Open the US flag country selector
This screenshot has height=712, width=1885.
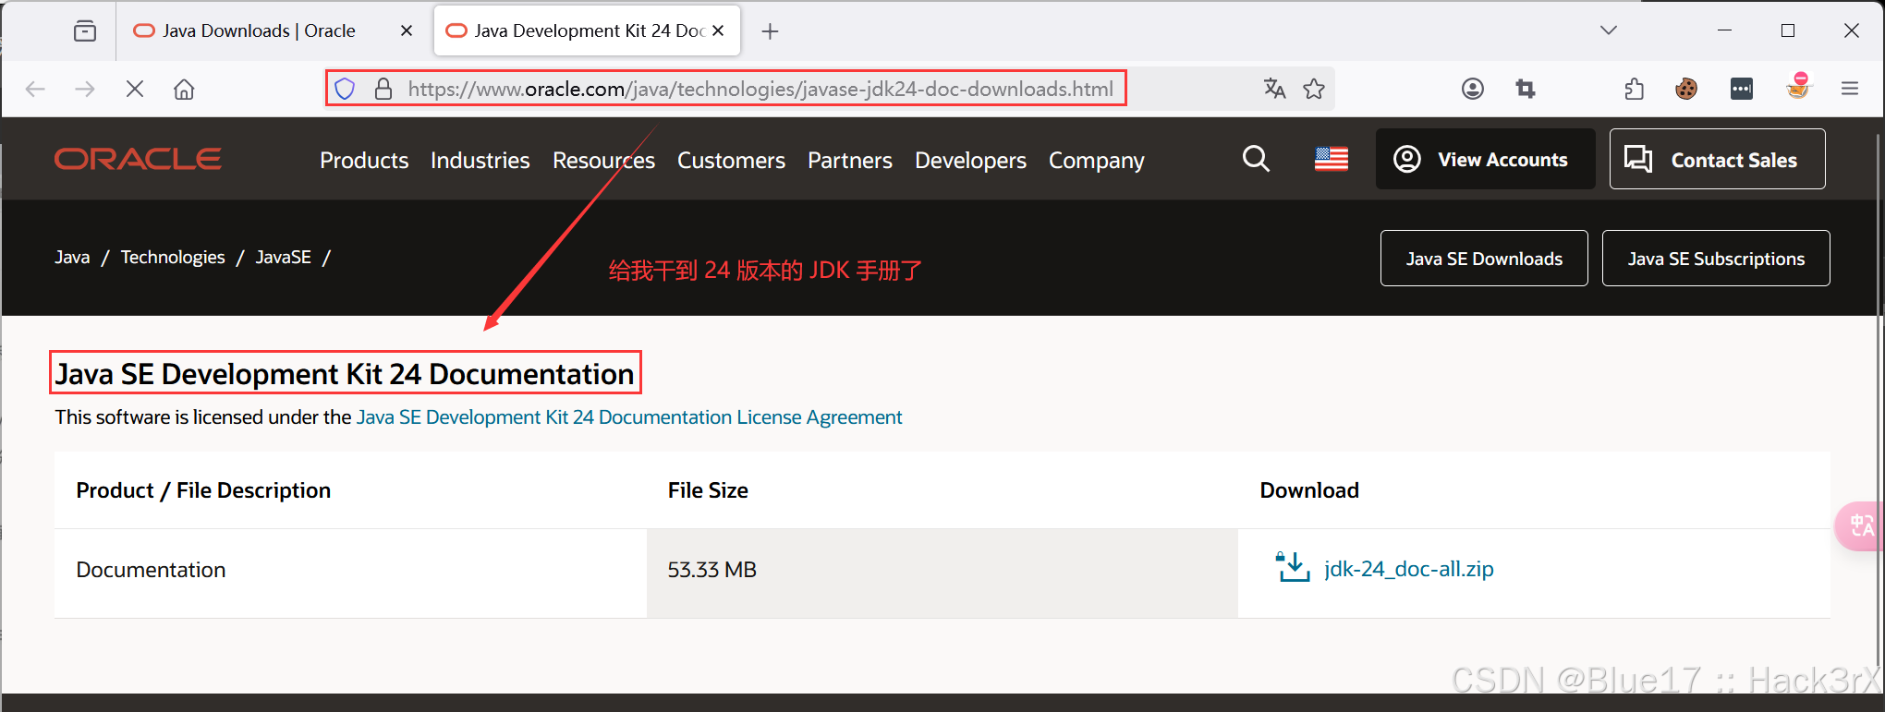pyautogui.click(x=1332, y=159)
